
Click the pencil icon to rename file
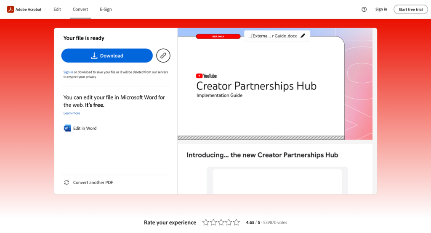(303, 36)
